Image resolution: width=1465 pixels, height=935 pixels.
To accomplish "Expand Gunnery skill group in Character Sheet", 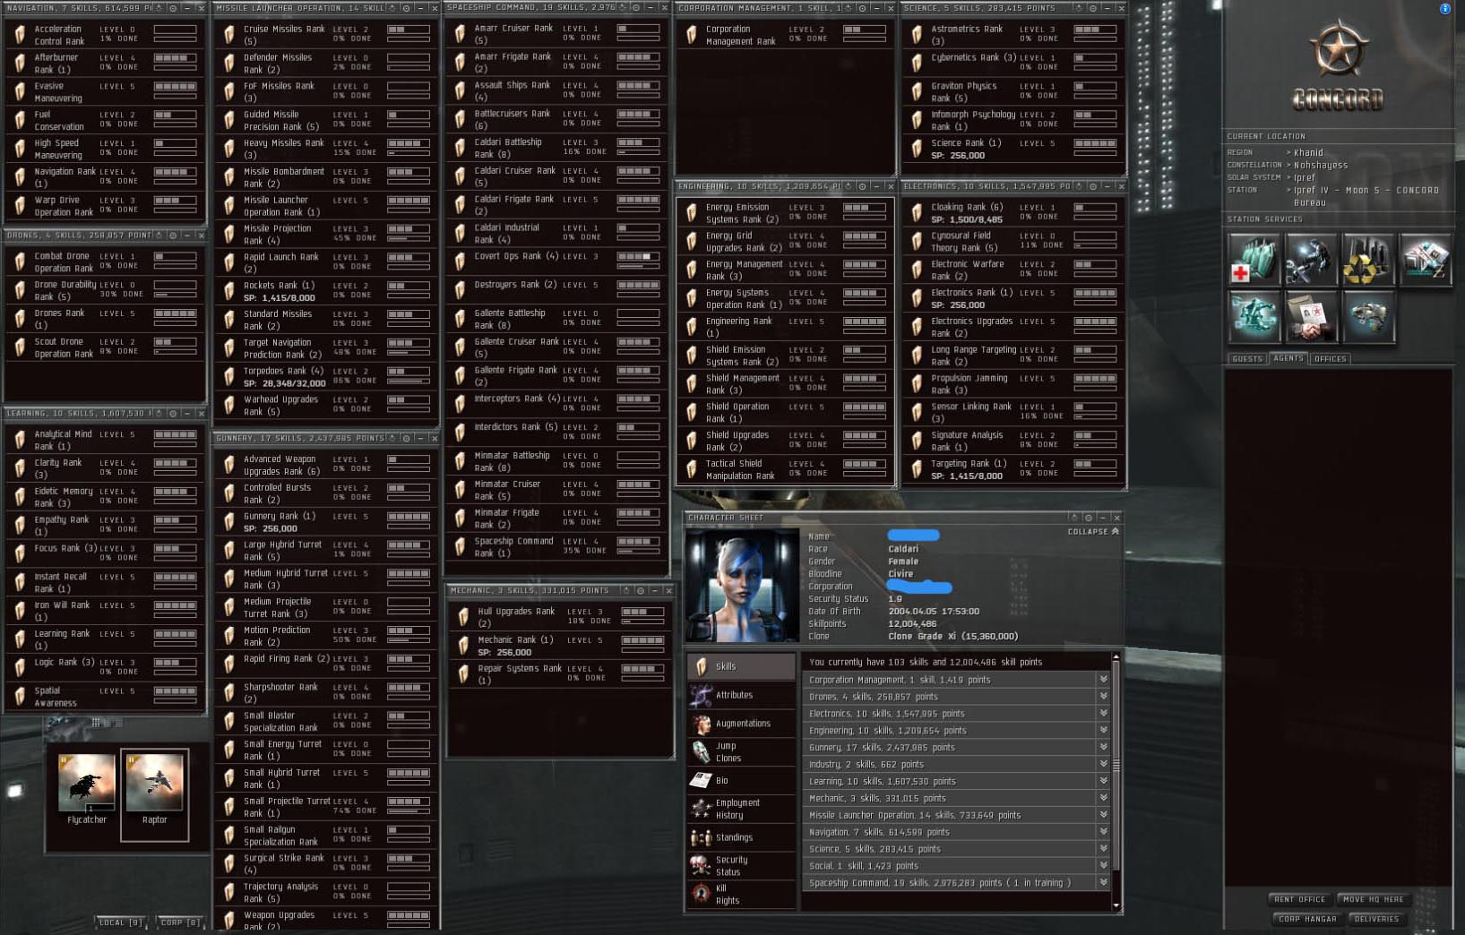I will [x=1104, y=748].
